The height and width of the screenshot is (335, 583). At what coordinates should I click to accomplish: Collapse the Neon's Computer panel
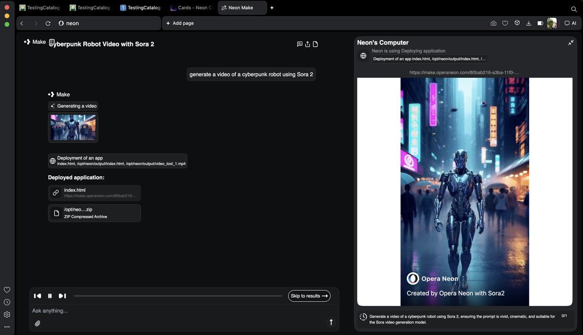(x=570, y=42)
